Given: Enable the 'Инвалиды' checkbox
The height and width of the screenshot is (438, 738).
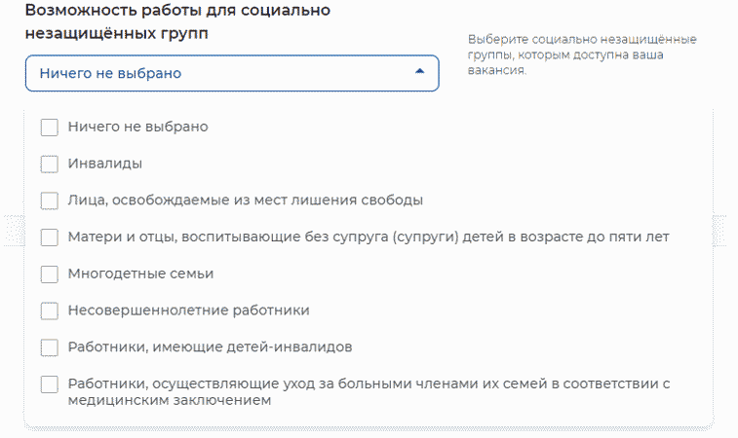Looking at the screenshot, I should [50, 164].
